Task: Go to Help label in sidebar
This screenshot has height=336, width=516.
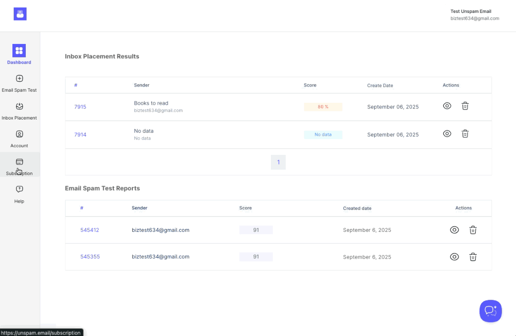Action: click(19, 201)
